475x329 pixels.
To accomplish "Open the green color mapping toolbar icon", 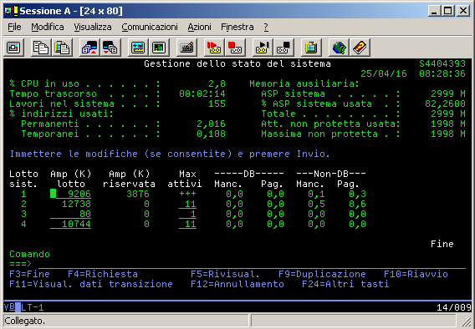I will [x=159, y=48].
